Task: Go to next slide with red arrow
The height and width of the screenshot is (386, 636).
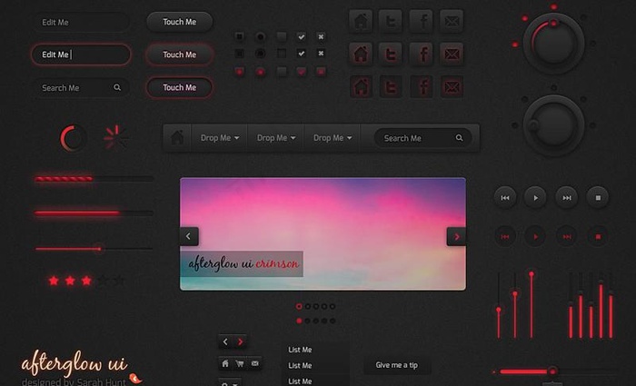Action: [x=456, y=236]
